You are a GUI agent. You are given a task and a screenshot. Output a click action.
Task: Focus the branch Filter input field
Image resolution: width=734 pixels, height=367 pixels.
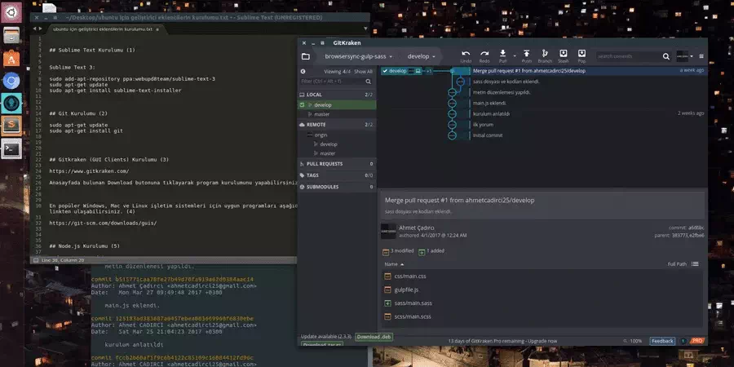(333, 82)
